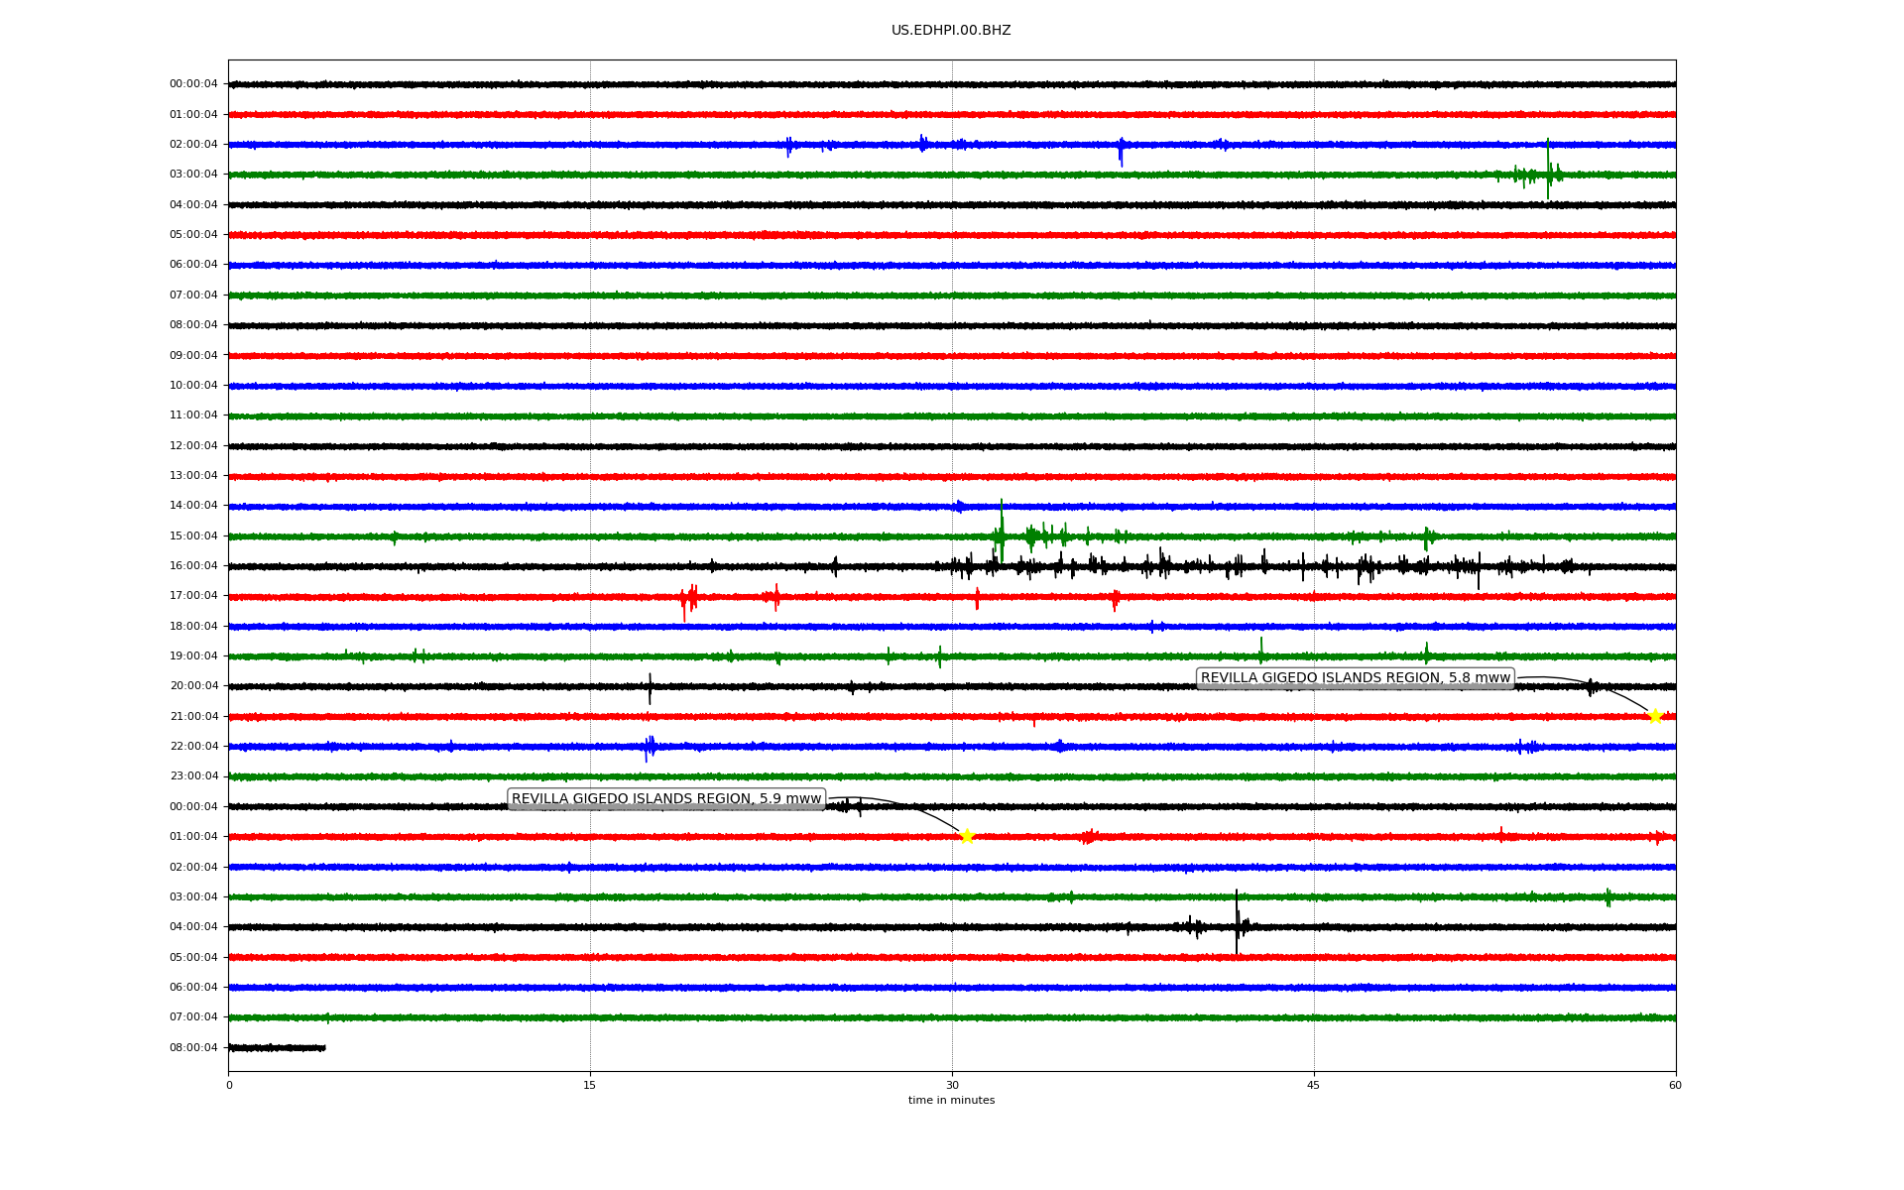This screenshot has width=1904, height=1190.
Task: Click the green spike near minute 54 on upper 03:00:04 trace
Action: click(1548, 169)
